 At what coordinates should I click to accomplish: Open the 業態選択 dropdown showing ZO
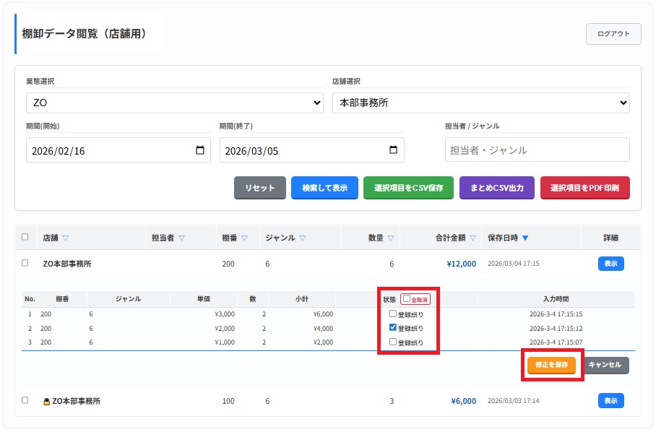coord(175,103)
